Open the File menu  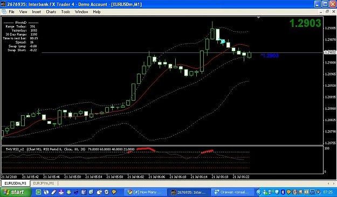pyautogui.click(x=11, y=12)
